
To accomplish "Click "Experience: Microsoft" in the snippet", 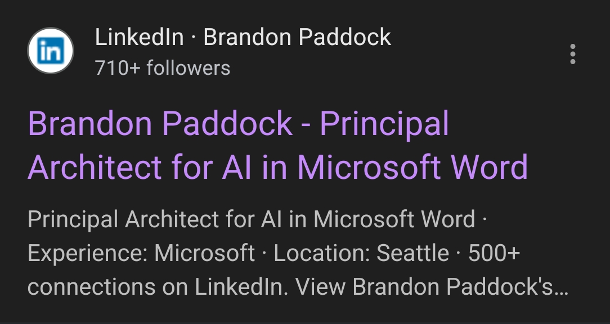I will coord(141,253).
